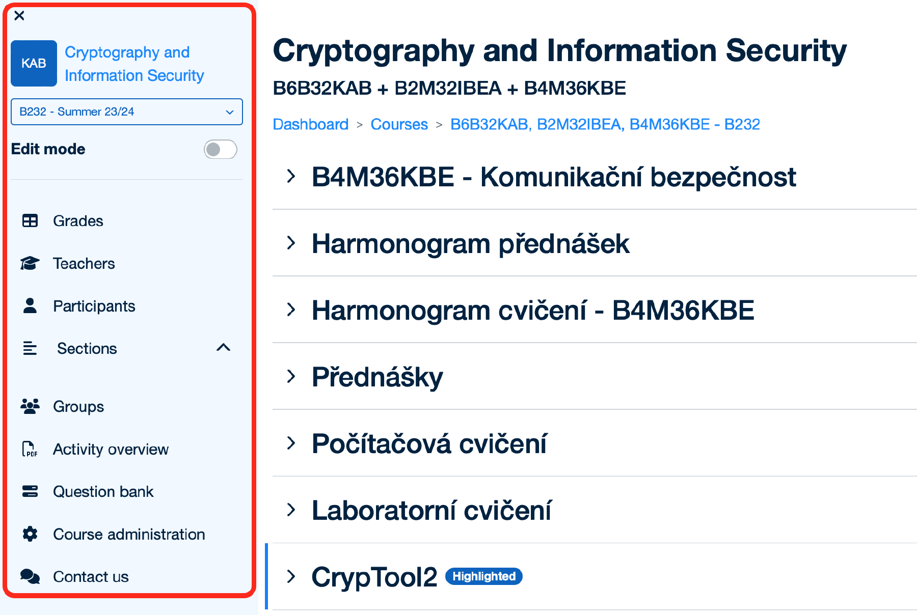Close the sidebar with the X button
The image size is (917, 615).
pos(19,16)
